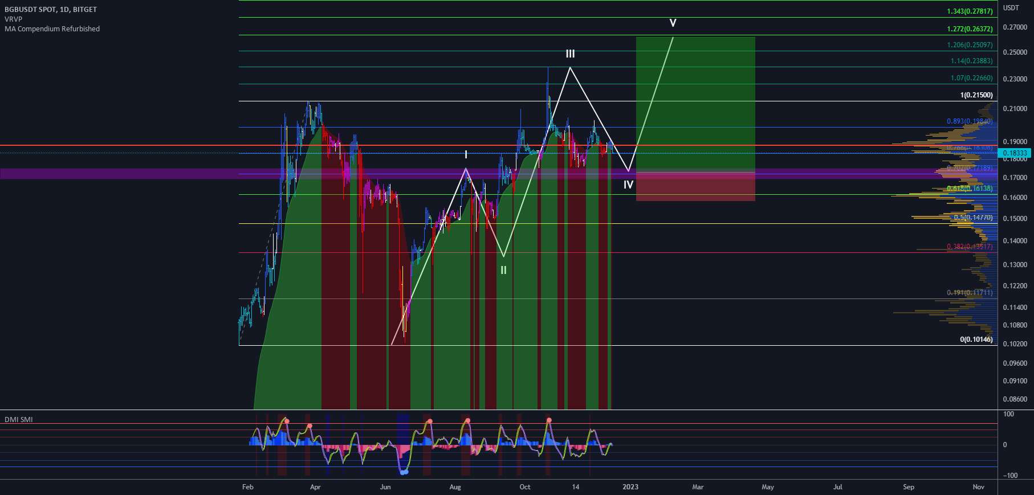Click the 0.10200 price axis value
1034x495 pixels.
(1015, 344)
